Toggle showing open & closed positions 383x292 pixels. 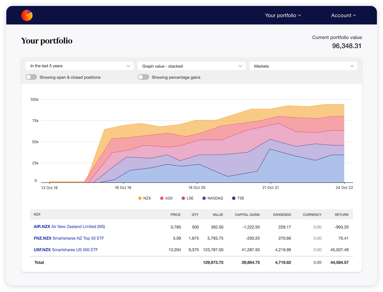(31, 77)
